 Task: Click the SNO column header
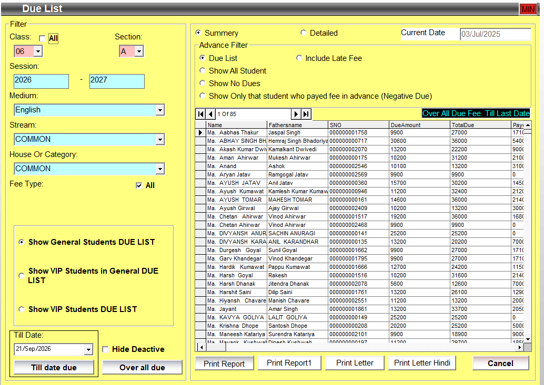coord(358,124)
